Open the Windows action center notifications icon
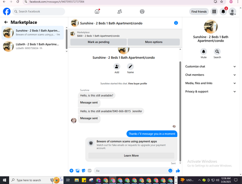The height and width of the screenshot is (184, 242). pyautogui.click(x=236, y=180)
